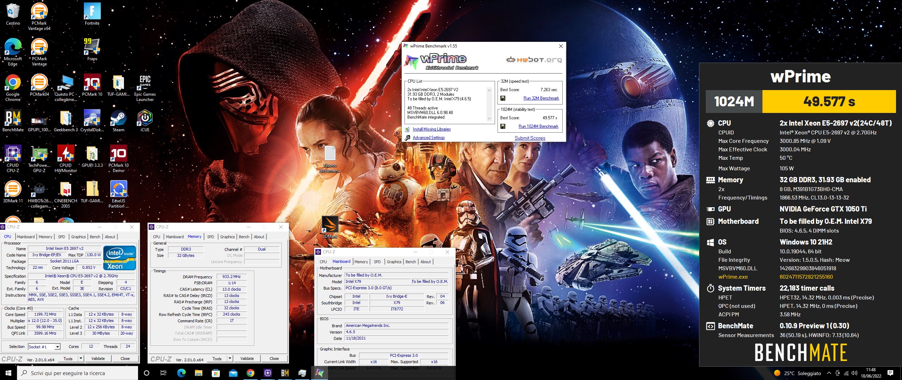Viewport: 902px width, 380px height.
Task: Launch PCMark04 desktop shortcut
Action: (39, 85)
